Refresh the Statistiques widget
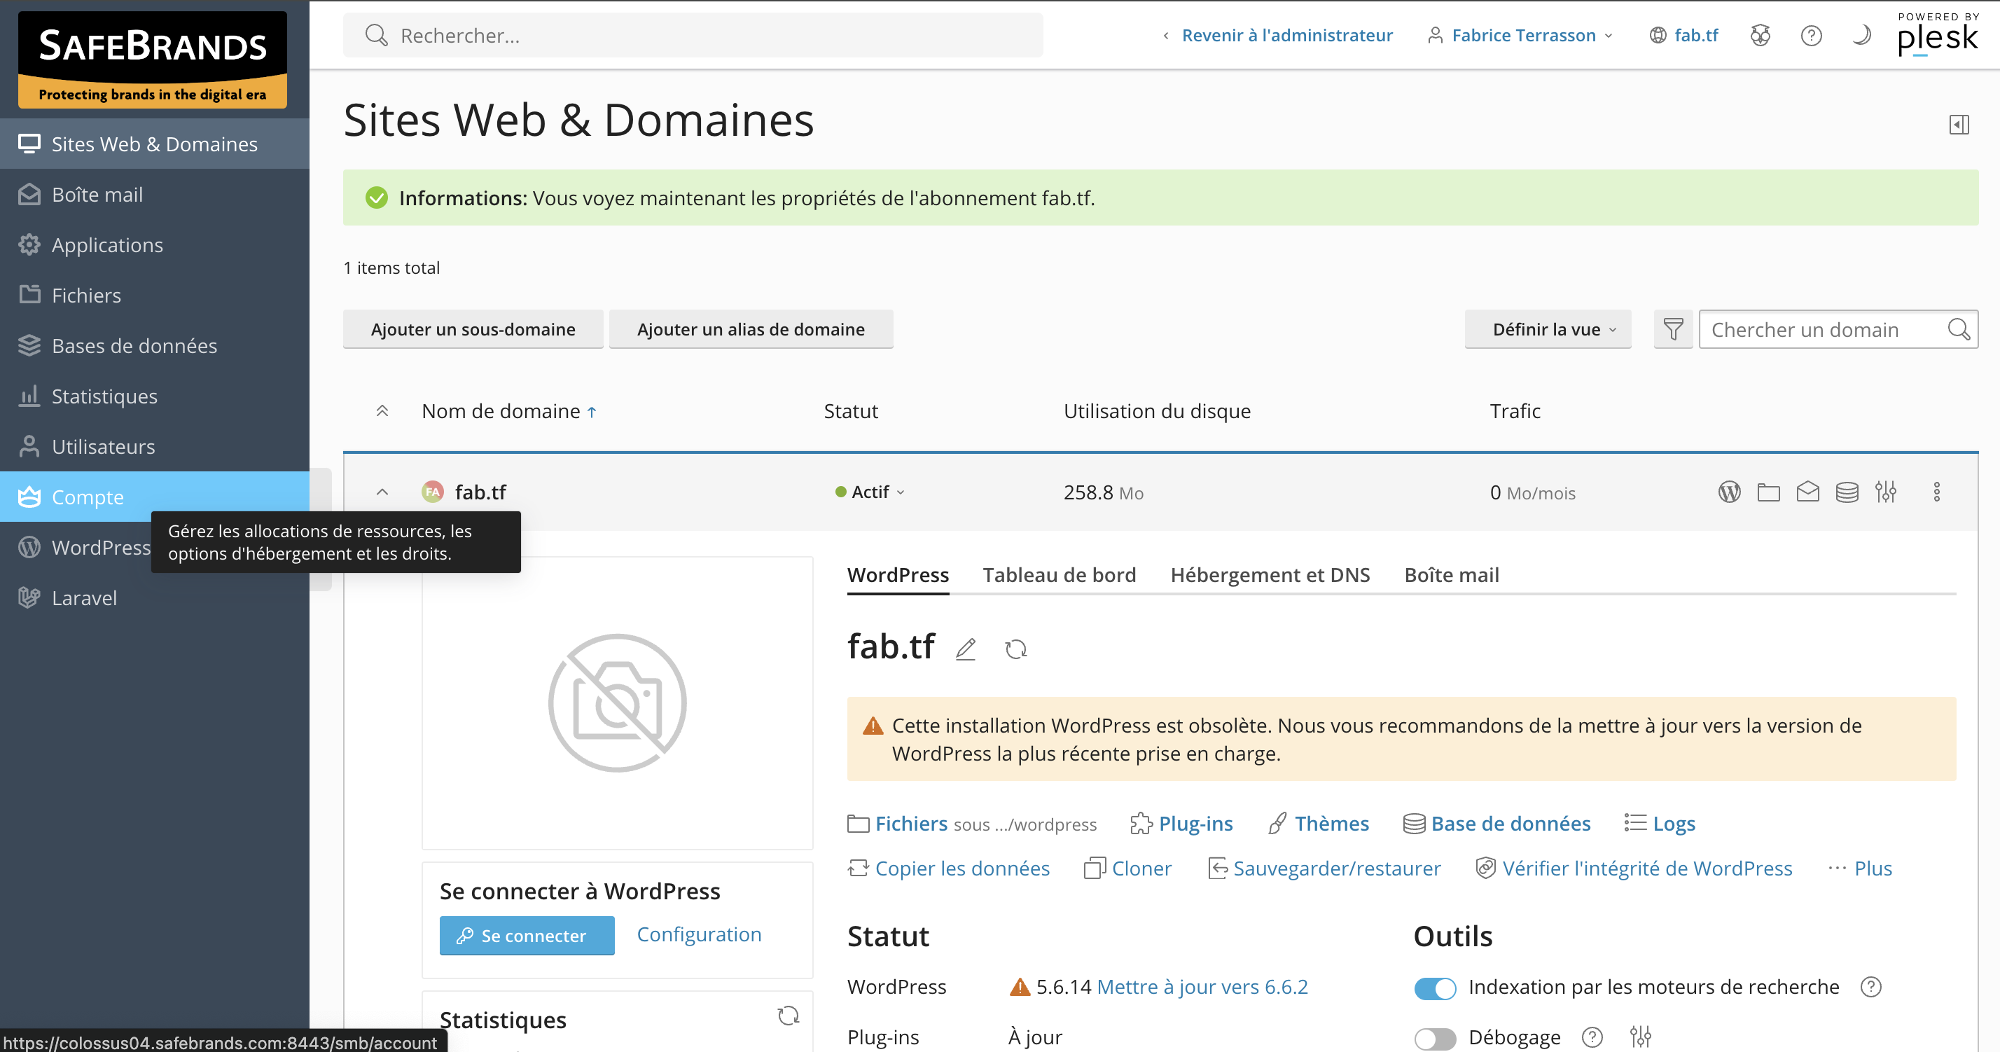 (788, 1016)
